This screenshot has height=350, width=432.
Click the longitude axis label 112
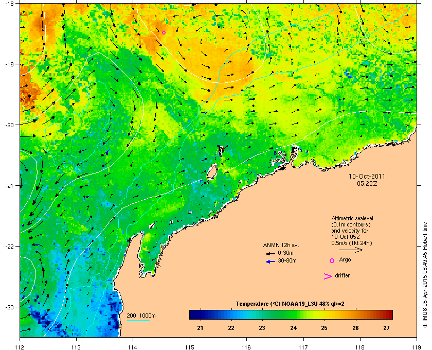(x=20, y=347)
